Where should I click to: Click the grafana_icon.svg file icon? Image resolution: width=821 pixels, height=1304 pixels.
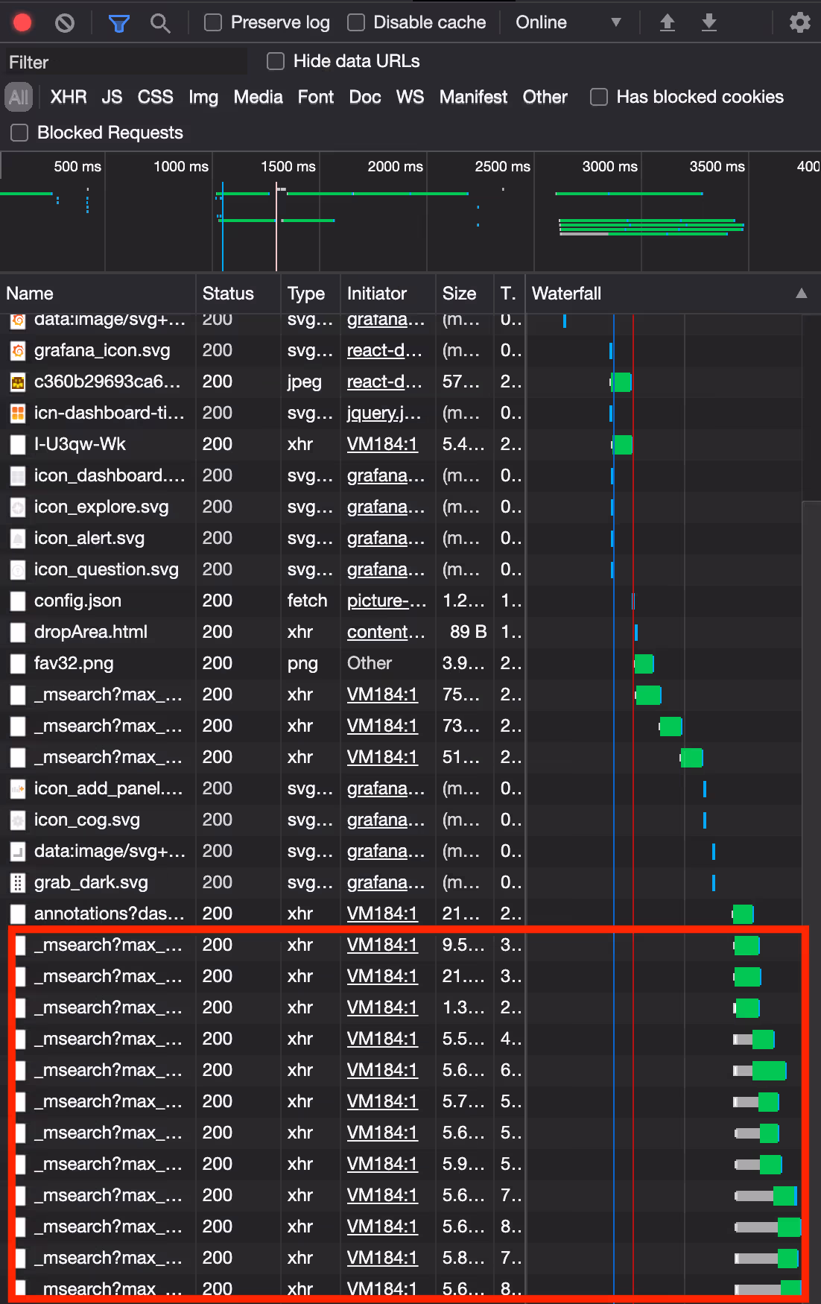(x=18, y=350)
